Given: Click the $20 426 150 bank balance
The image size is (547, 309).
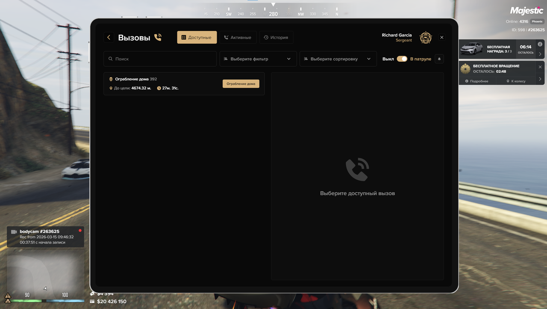Looking at the screenshot, I should 112,302.
